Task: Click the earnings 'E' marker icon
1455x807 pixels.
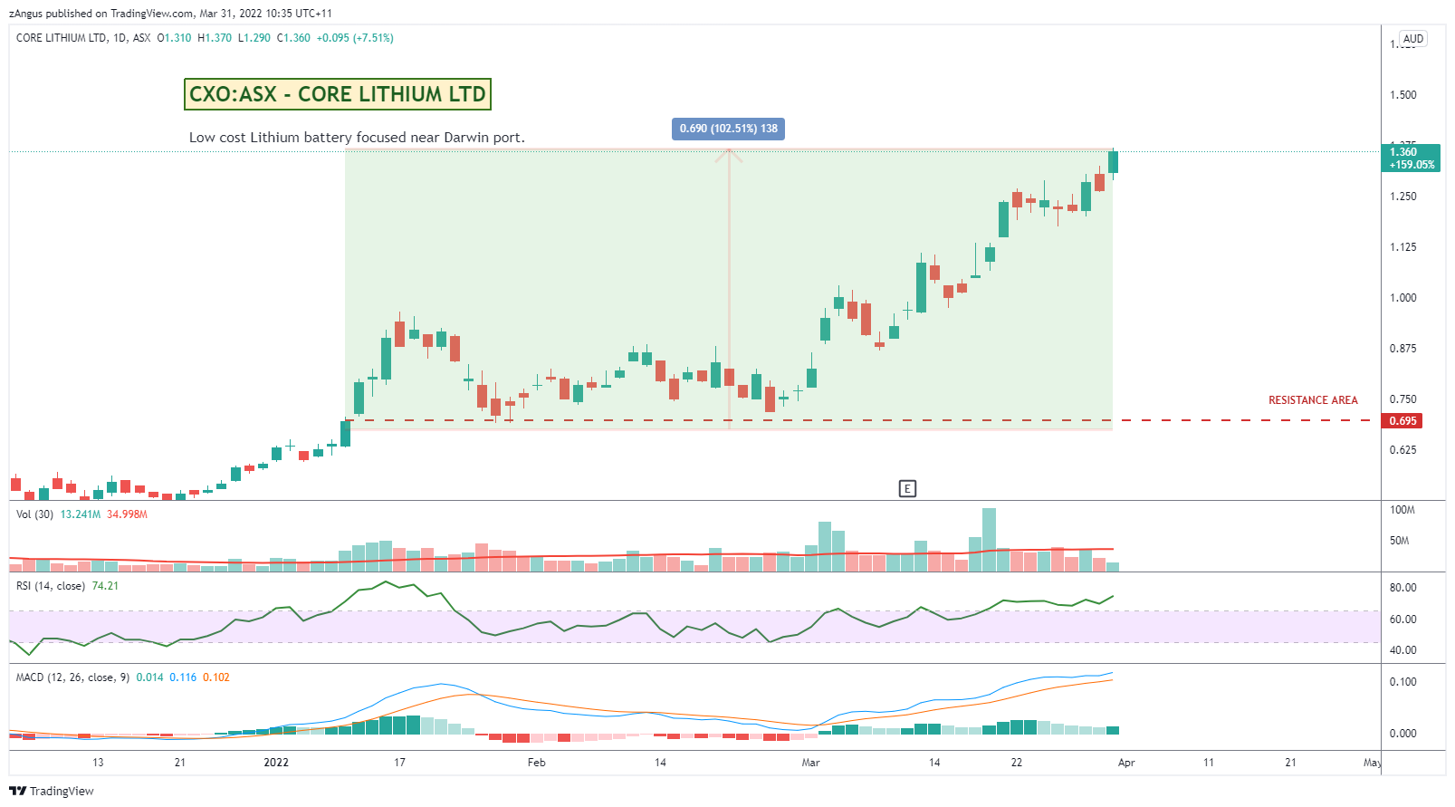Action: point(907,489)
